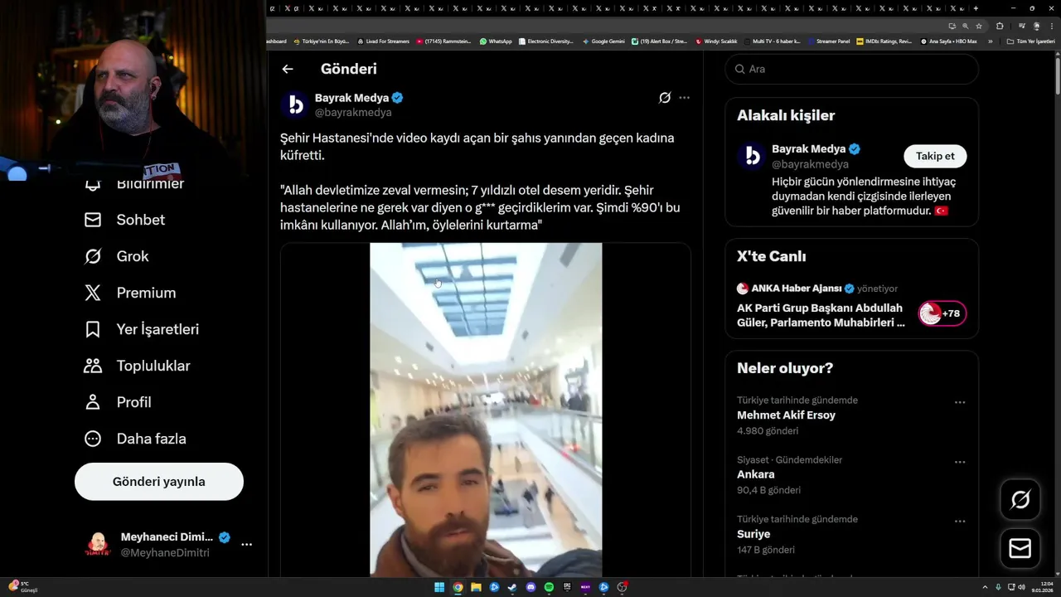Play the hospital video in the post
Viewport: 1061px width, 597px height.
(486, 410)
